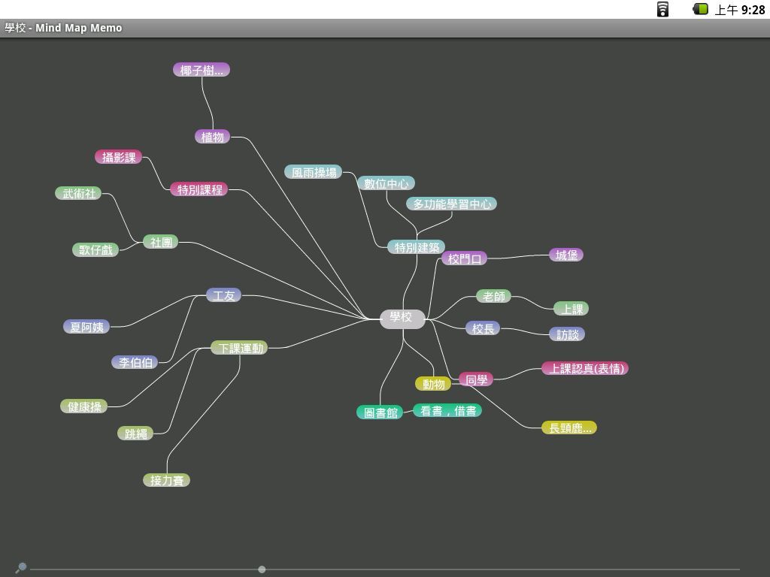Select the 上課認真(表情) node
This screenshot has height=577, width=770.
point(585,368)
